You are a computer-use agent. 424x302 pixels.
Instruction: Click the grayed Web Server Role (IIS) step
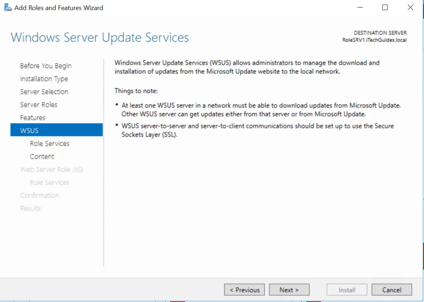pos(51,169)
